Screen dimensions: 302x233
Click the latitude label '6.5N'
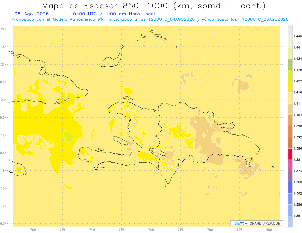[x=4, y=223]
